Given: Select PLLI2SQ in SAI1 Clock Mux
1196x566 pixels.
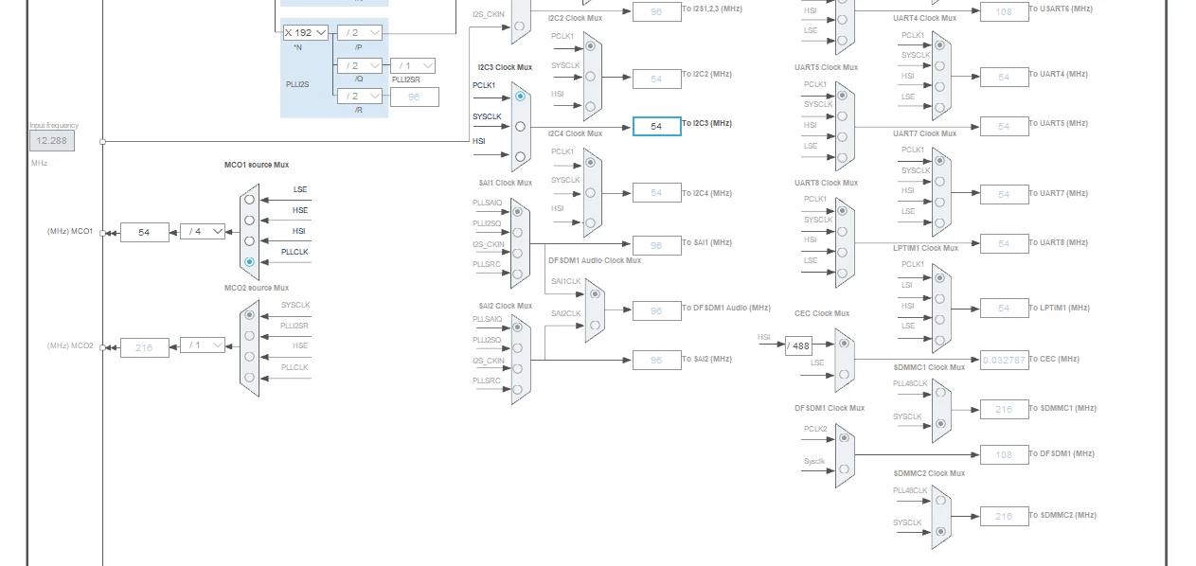Looking at the screenshot, I should point(518,233).
